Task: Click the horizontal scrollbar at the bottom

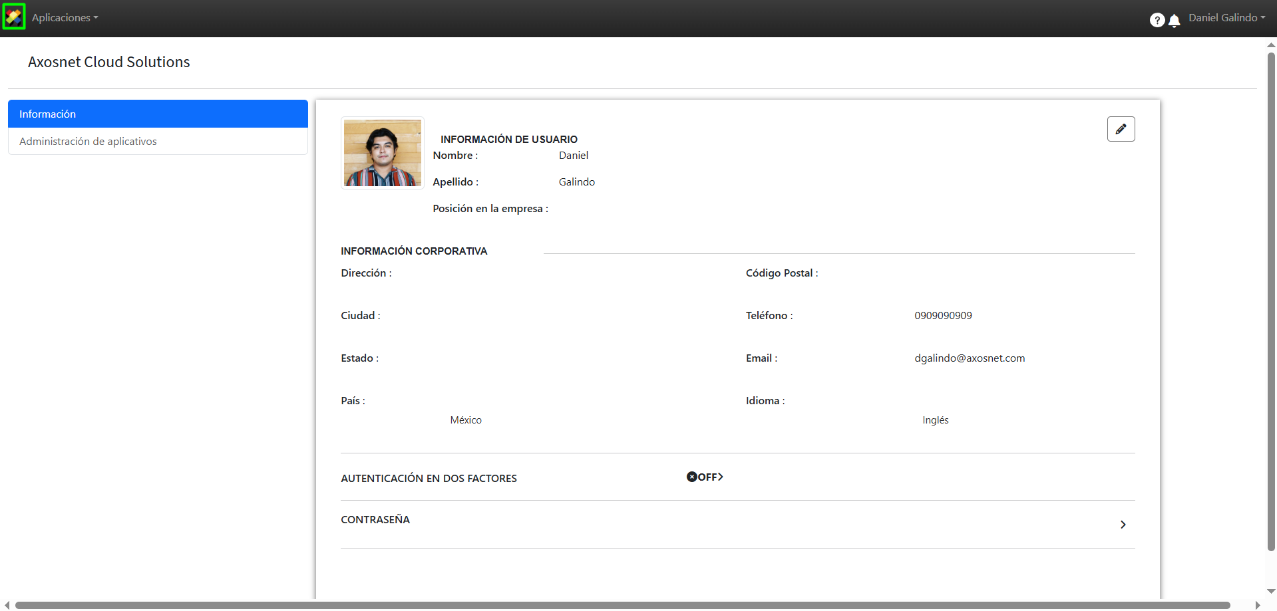Action: coord(622,605)
